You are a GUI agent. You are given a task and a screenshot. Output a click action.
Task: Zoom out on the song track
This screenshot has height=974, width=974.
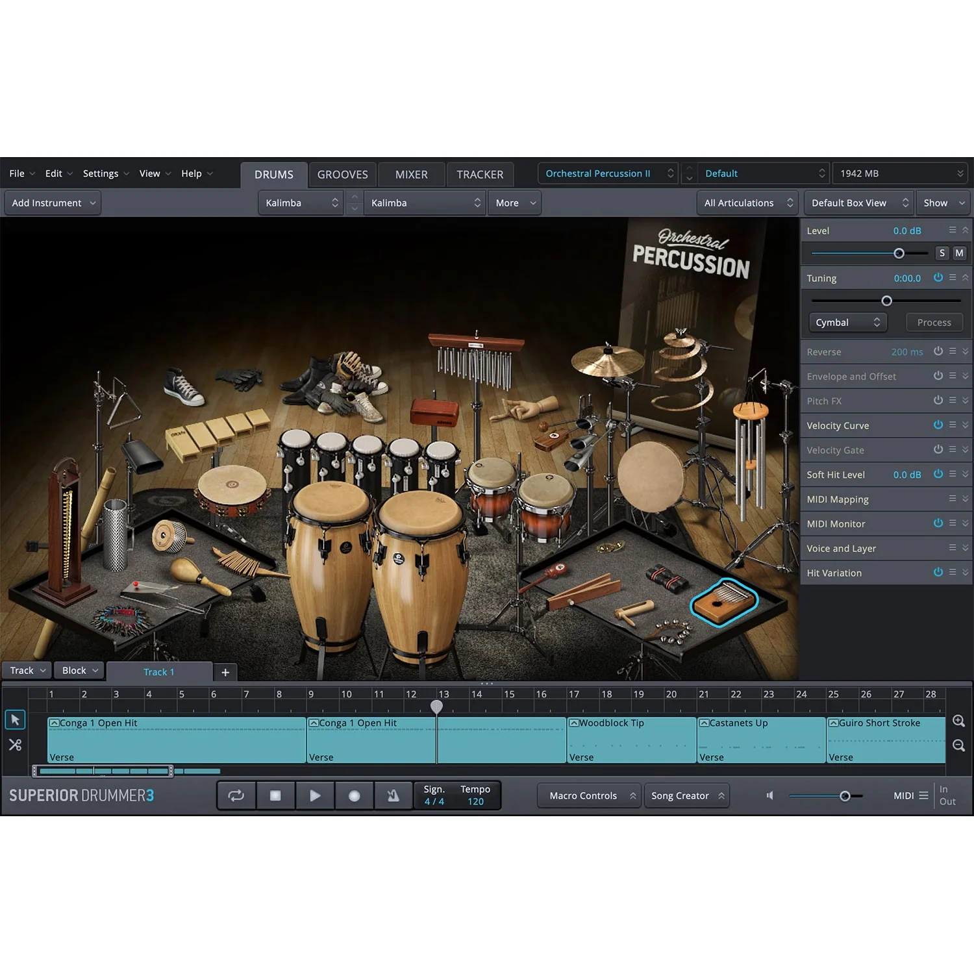point(958,745)
